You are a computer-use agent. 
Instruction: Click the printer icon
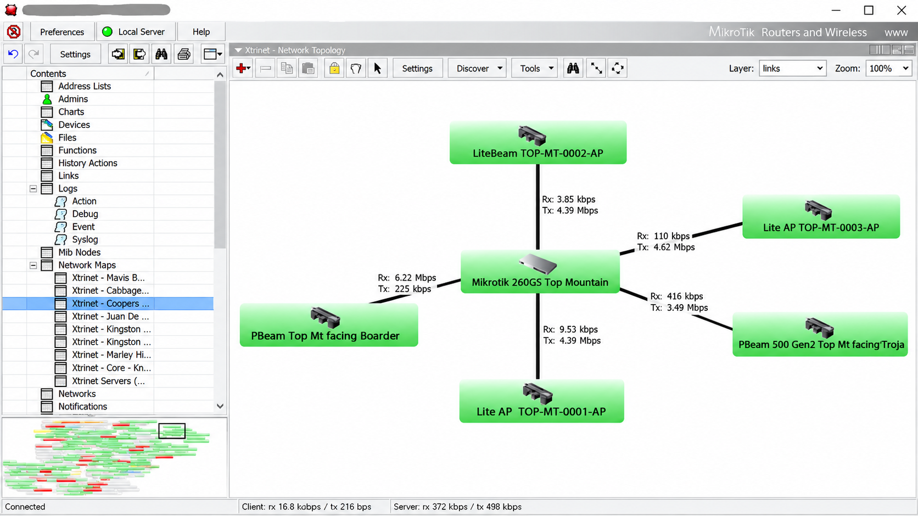pos(184,54)
